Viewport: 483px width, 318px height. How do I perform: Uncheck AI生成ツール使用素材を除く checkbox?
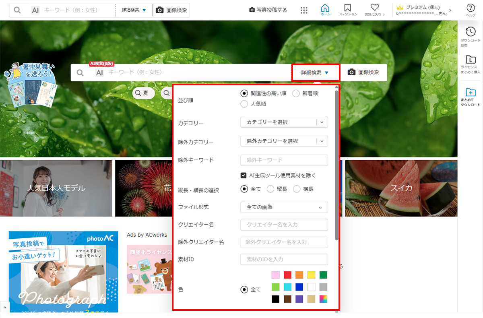pos(244,175)
